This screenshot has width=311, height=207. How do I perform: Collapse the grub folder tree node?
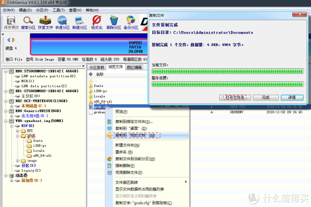pyautogui.click(x=18, y=136)
